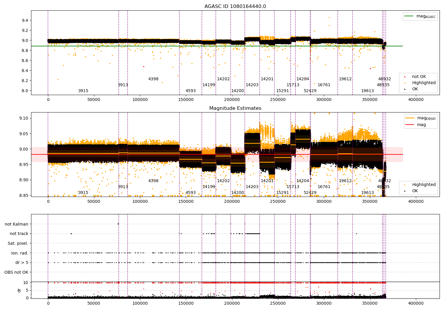This screenshot has height=310, width=444.
Task: Click obsid label 3915 in the top plot
Action: click(x=83, y=91)
